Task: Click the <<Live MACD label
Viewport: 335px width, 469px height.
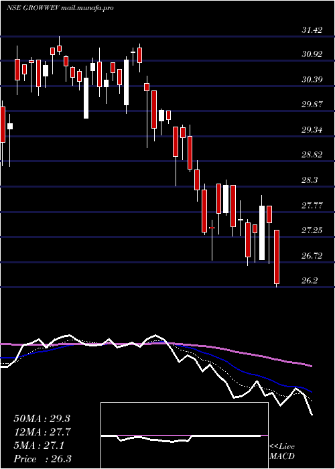Action: [282, 451]
